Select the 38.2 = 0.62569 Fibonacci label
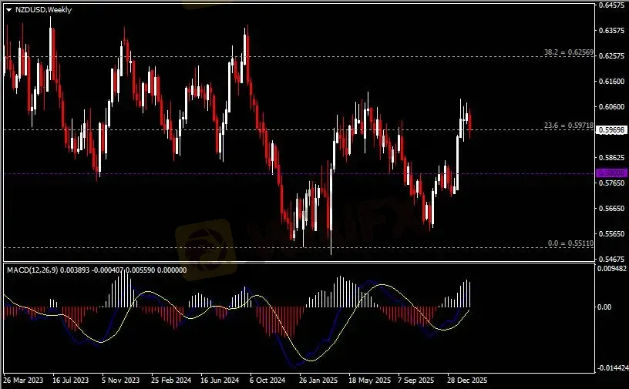The width and height of the screenshot is (629, 389). tap(568, 52)
